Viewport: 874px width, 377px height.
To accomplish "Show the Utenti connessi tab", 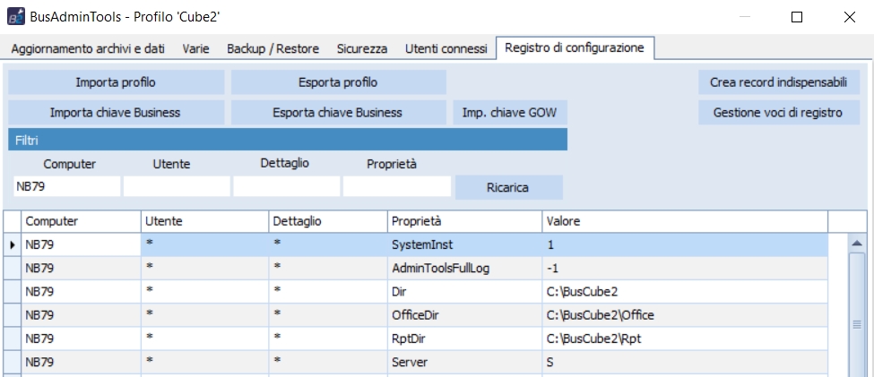I will click(446, 48).
